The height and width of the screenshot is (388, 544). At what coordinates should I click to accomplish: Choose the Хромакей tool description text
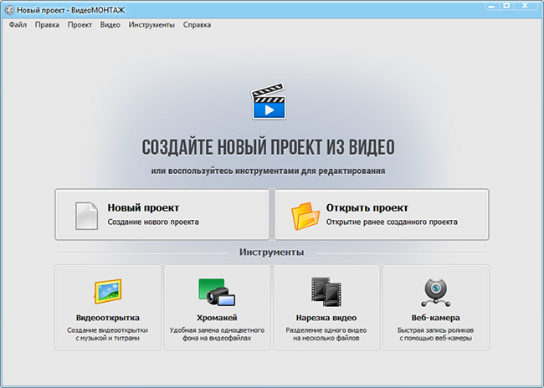[217, 334]
